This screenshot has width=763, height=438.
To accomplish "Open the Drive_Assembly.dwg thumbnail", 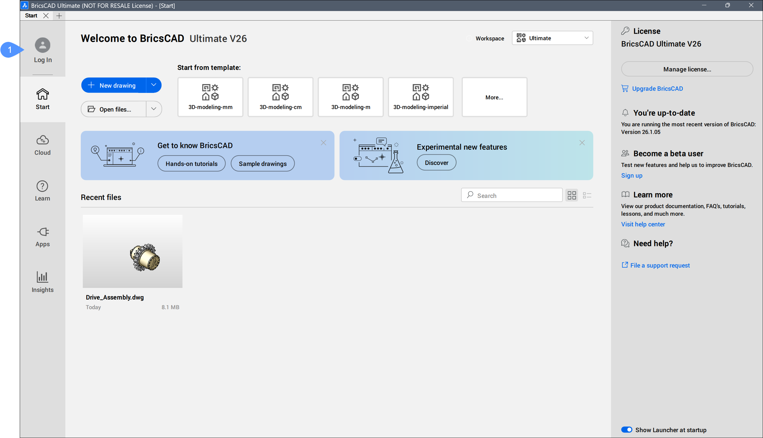I will pos(132,251).
